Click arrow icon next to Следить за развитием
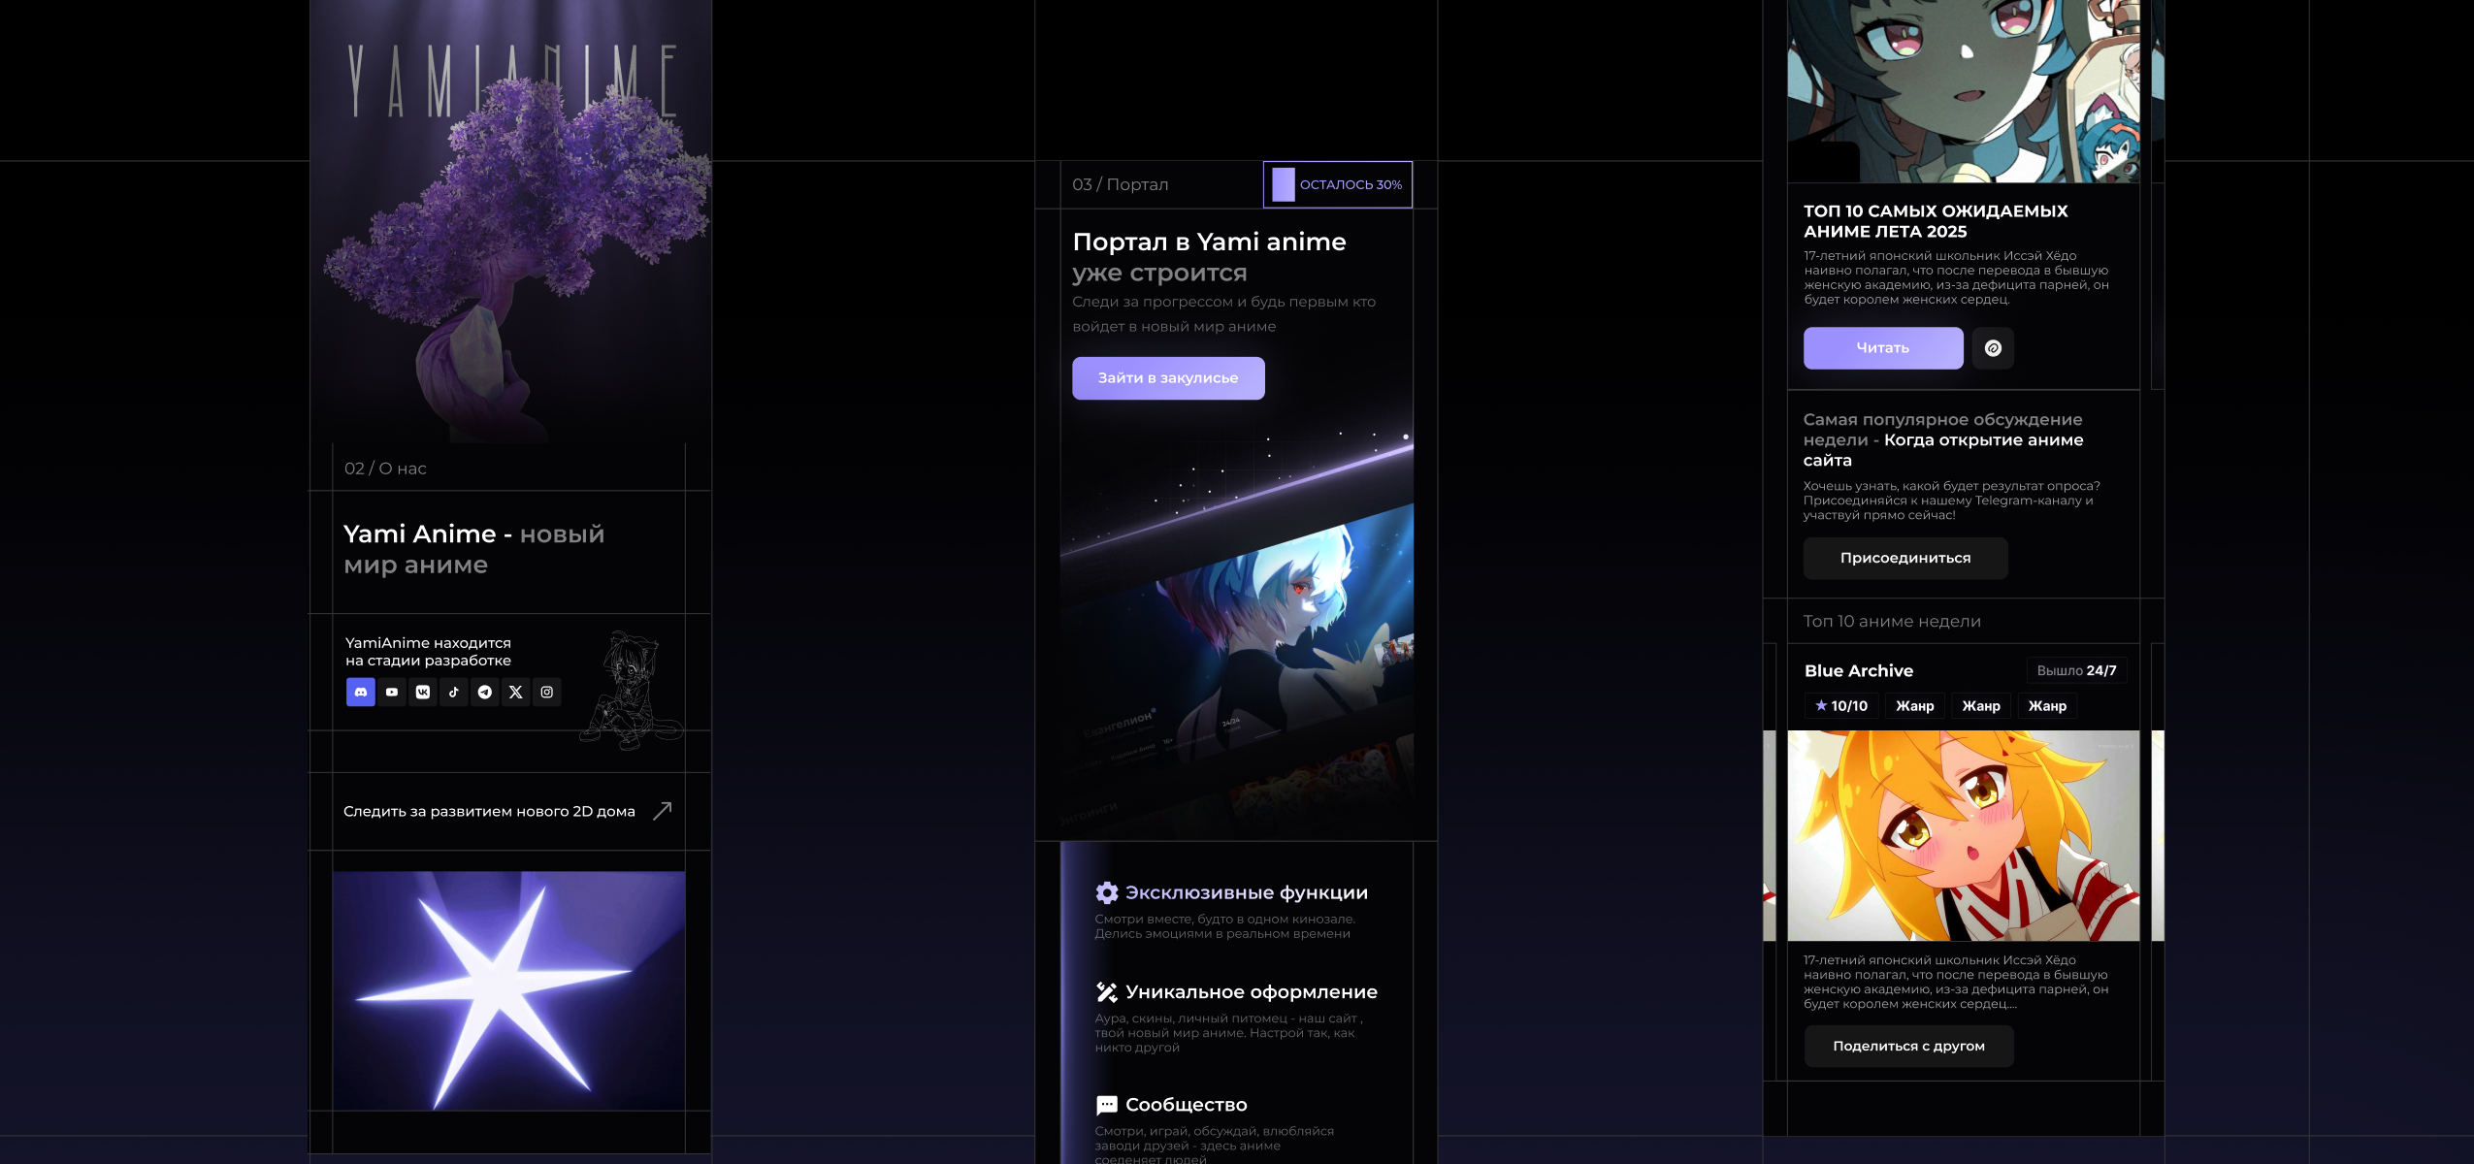 pos(663,810)
